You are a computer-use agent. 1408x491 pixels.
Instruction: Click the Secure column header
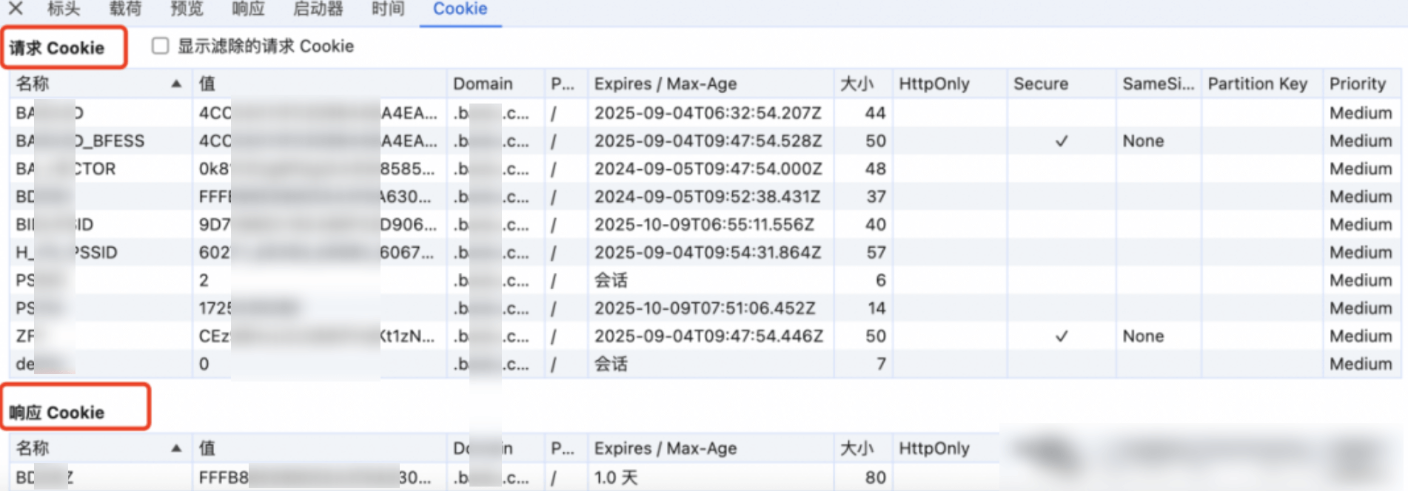(x=1040, y=84)
